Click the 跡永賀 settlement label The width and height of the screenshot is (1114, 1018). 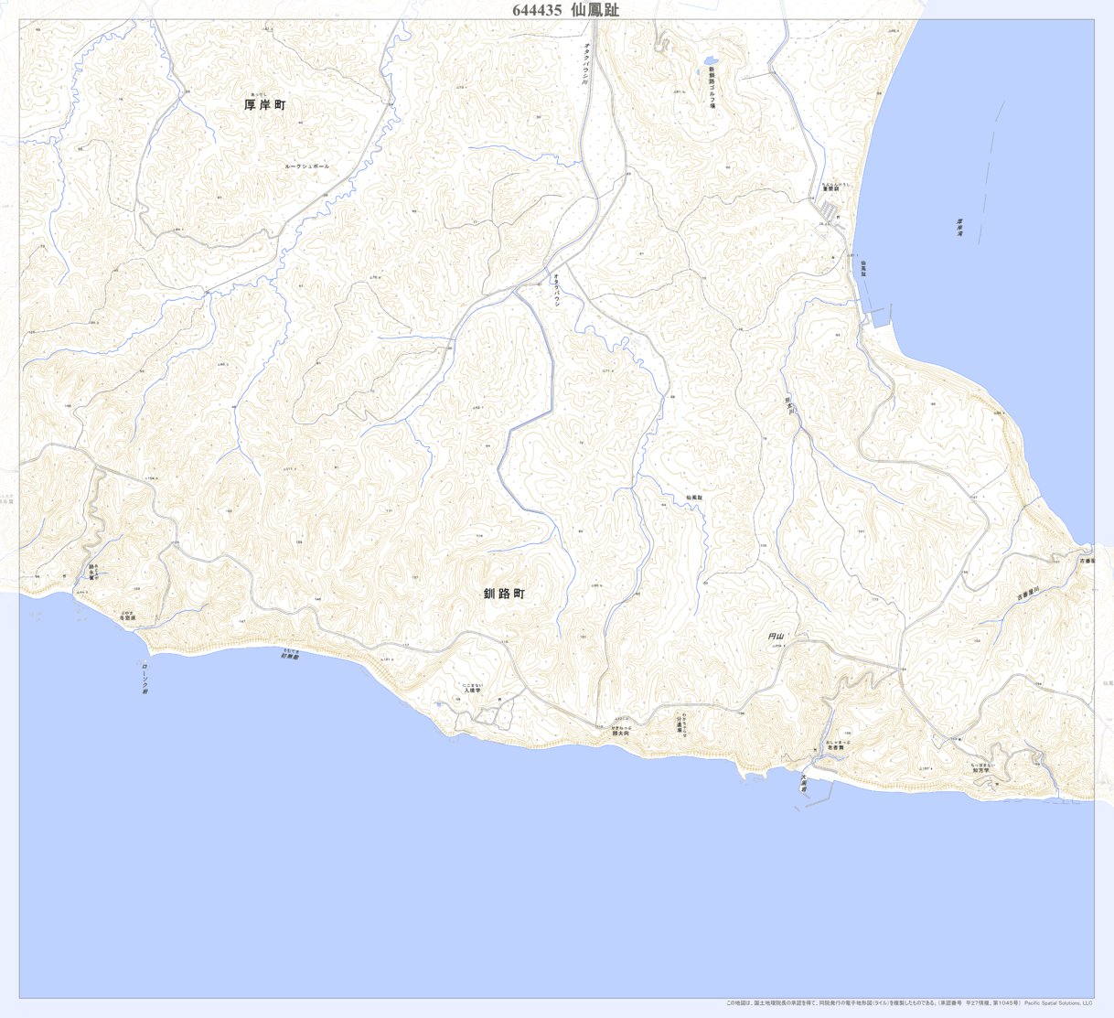click(x=92, y=572)
